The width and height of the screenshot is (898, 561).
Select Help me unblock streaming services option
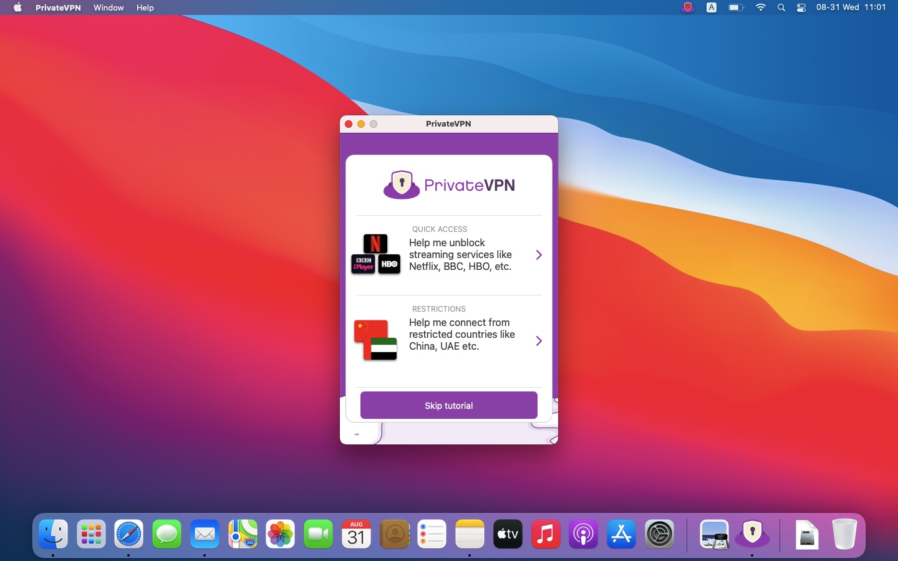460,255
